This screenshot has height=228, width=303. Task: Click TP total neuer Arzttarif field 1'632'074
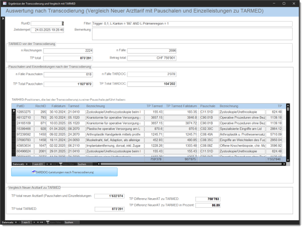click(x=109, y=196)
